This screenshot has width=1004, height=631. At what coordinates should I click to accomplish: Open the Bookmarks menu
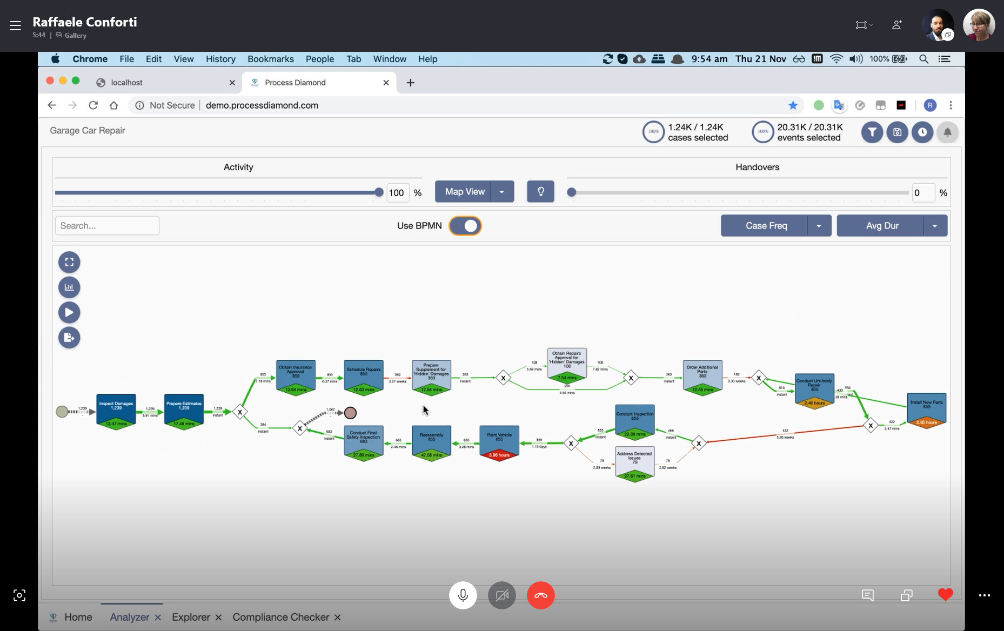point(271,59)
